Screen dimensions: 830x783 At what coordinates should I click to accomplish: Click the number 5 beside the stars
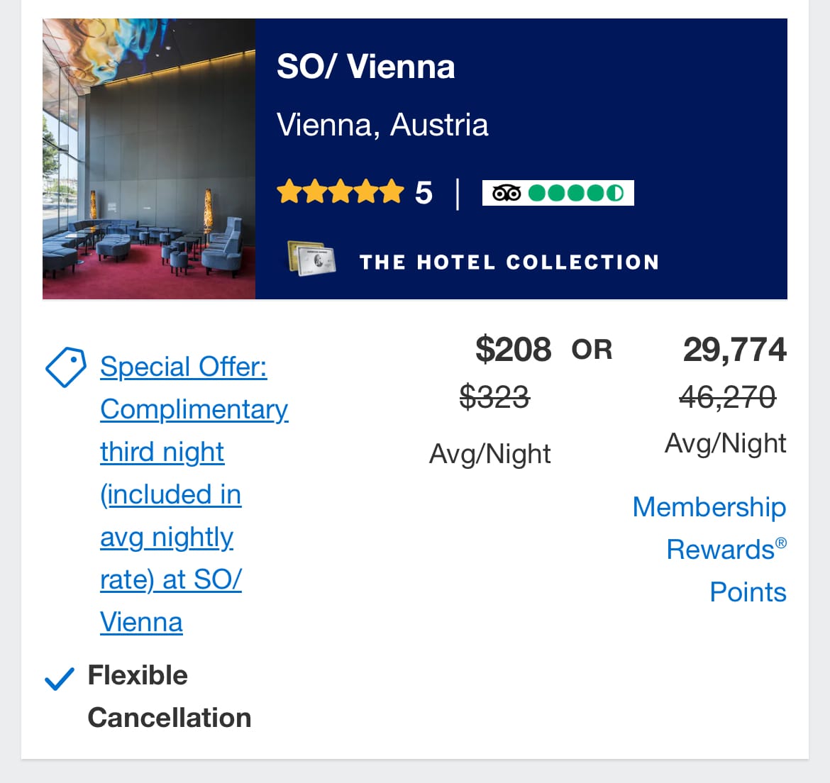coord(424,193)
